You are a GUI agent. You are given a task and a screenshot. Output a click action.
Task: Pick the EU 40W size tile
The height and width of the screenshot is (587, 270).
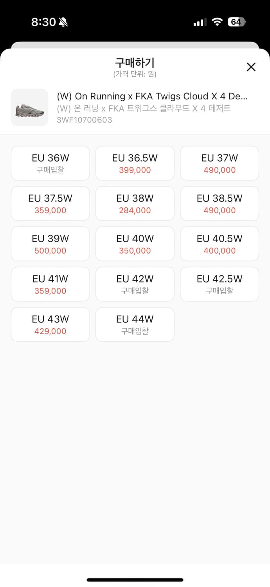click(135, 244)
